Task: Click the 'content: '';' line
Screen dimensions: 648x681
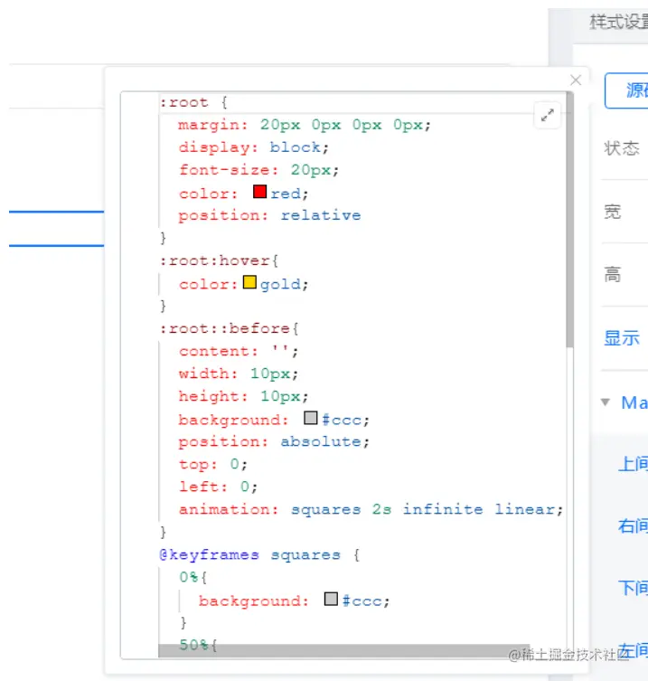Action: click(x=239, y=351)
